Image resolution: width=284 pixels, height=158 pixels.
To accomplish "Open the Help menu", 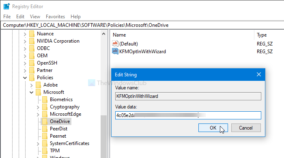I will point(75,17).
